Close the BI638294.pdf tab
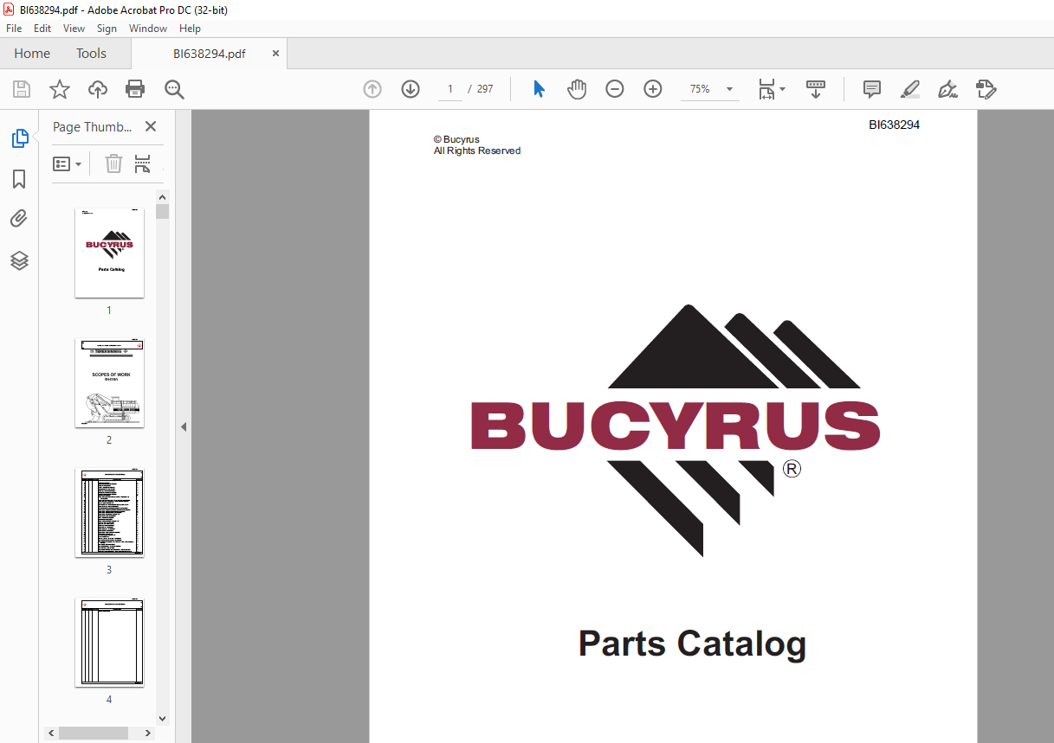 276,54
